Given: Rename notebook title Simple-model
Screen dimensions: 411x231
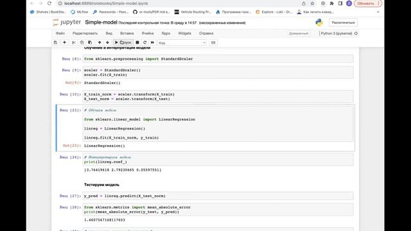Looking at the screenshot, I should [x=101, y=22].
